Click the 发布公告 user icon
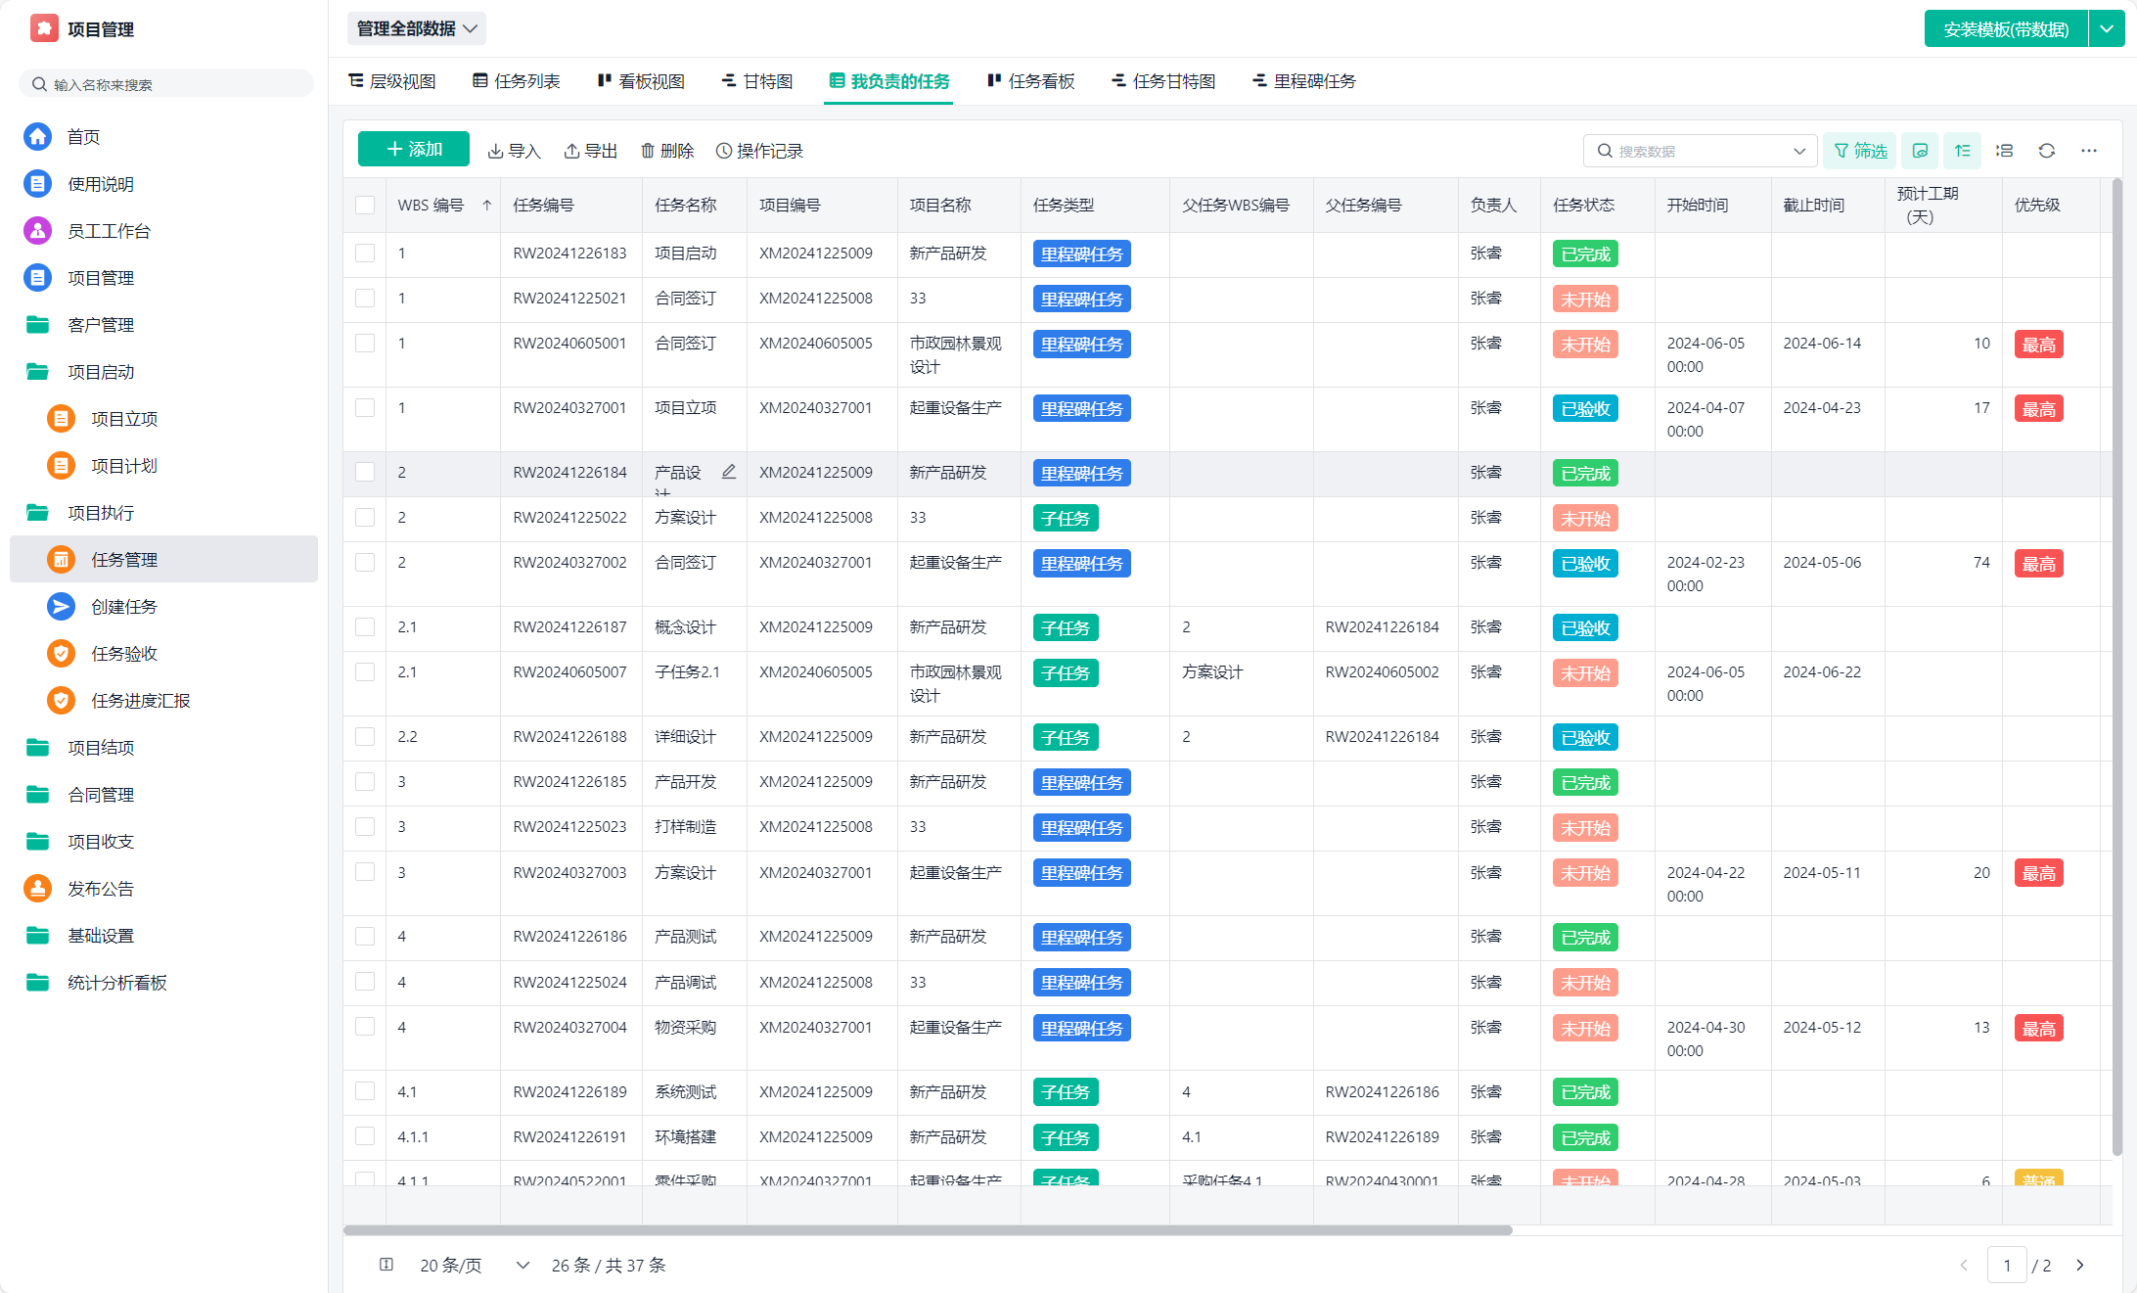The image size is (2137, 1293). (x=37, y=888)
